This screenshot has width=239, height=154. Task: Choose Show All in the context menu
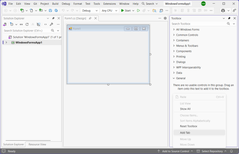pyautogui.click(x=199, y=109)
